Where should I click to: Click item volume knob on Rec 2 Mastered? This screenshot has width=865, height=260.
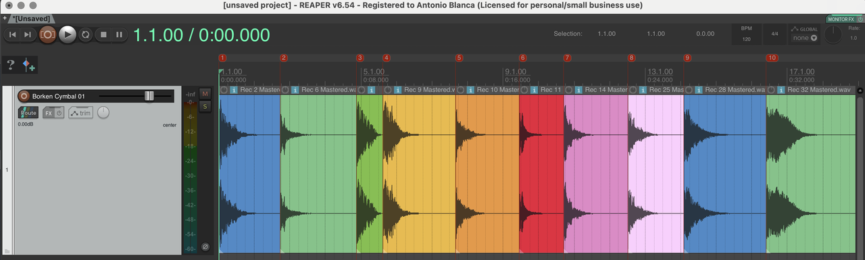click(224, 90)
